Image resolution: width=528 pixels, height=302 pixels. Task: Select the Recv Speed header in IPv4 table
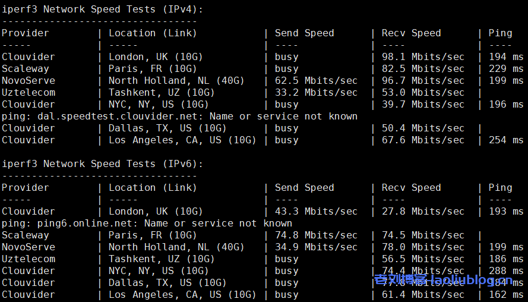411,33
